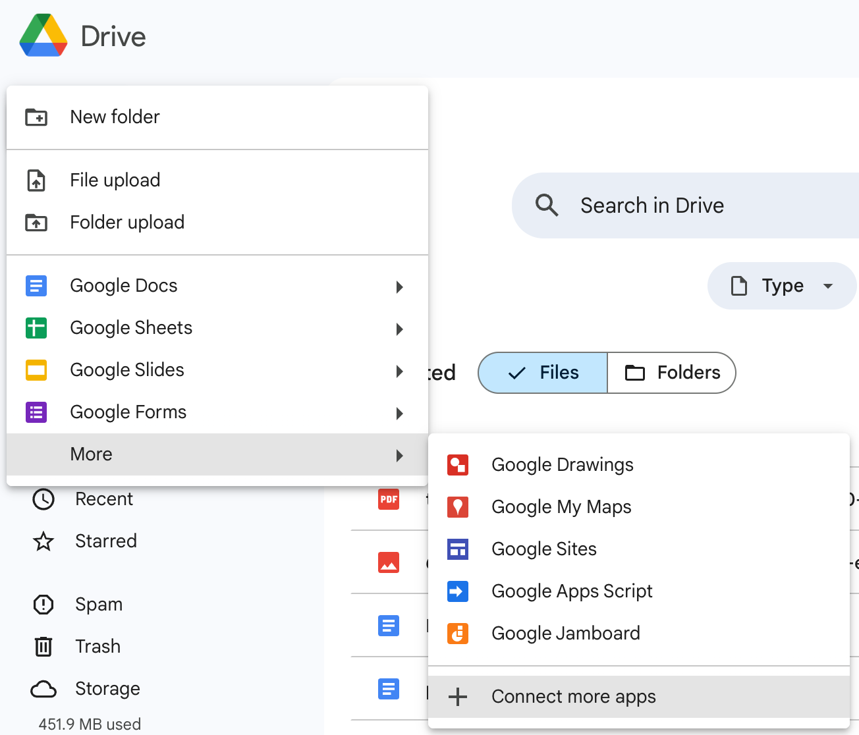This screenshot has width=859, height=735.
Task: Click the Google Apps Script icon
Action: (457, 591)
